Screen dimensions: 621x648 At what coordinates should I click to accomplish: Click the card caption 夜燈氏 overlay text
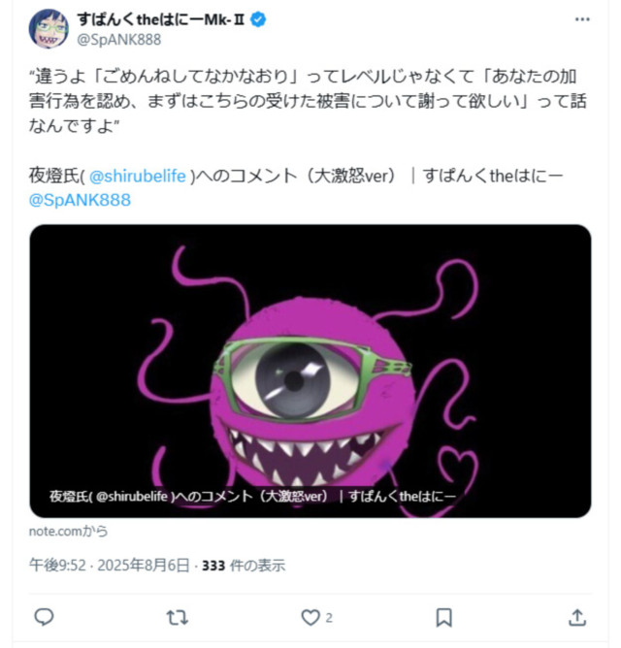(252, 496)
